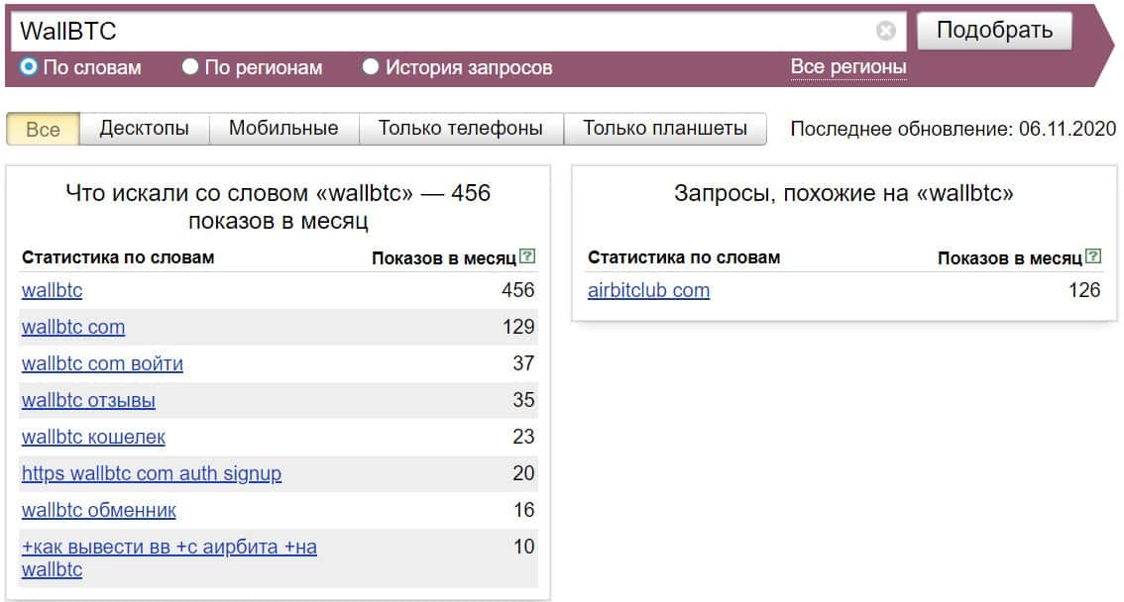Select the 'По регионам' radio option

[x=190, y=67]
